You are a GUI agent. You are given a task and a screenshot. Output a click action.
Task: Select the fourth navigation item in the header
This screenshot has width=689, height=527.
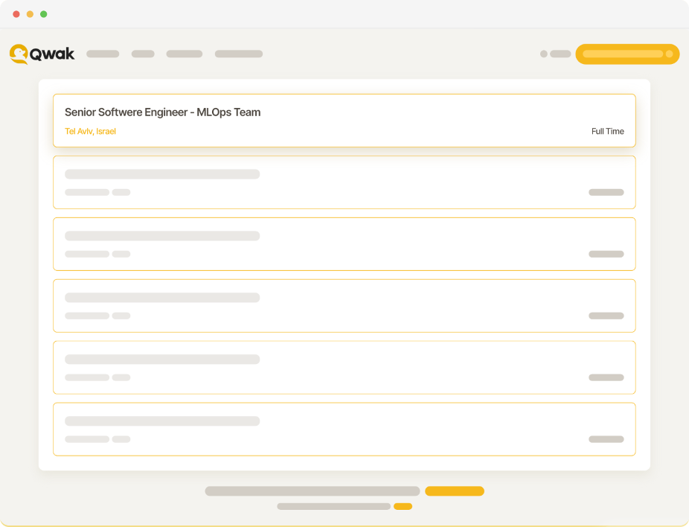(239, 54)
